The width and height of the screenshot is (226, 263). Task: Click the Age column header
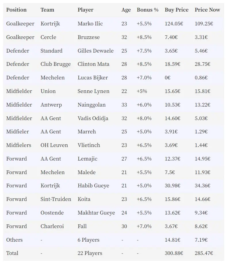point(126,10)
